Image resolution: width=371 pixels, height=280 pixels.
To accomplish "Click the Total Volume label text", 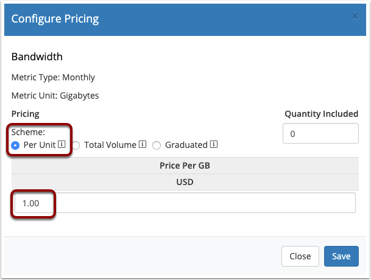I will pyautogui.click(x=110, y=145).
